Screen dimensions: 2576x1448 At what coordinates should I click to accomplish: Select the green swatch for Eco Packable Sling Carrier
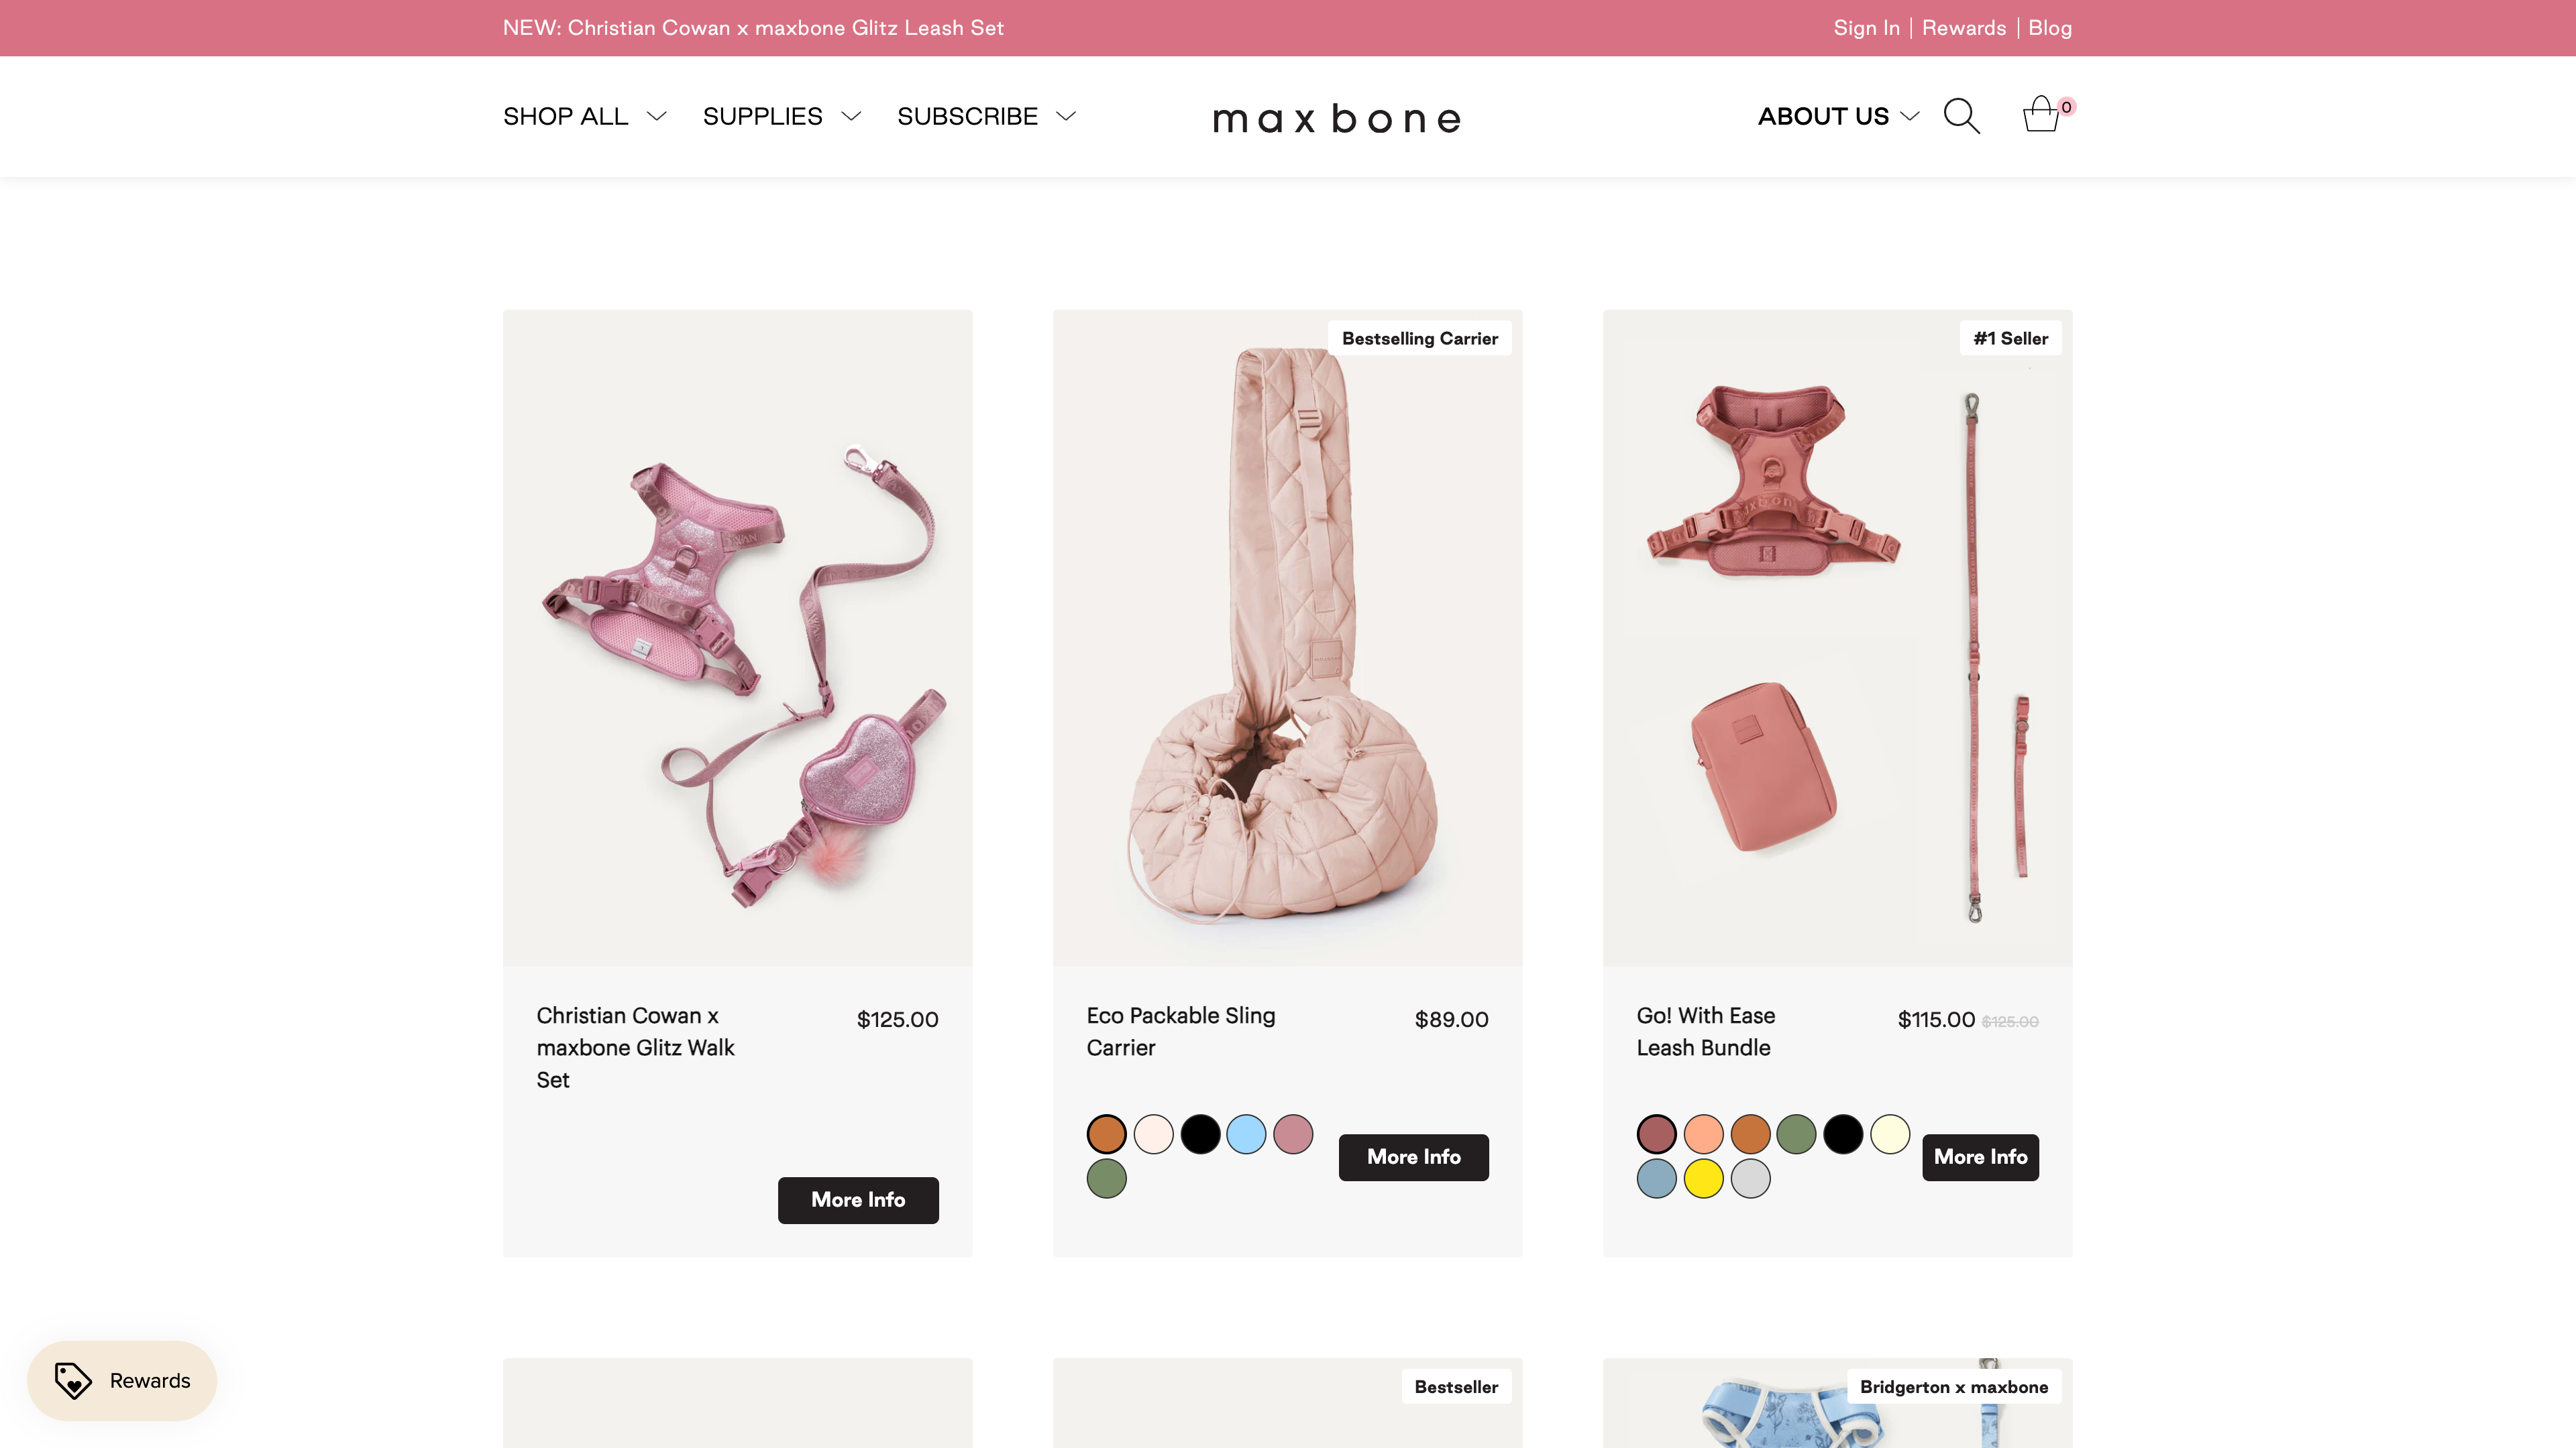pos(1106,1179)
